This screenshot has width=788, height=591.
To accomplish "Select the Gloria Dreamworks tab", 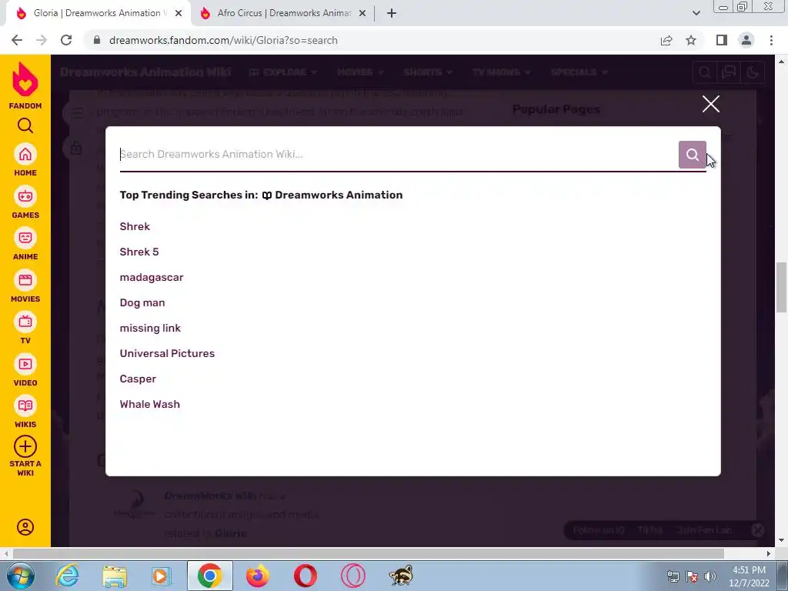I will coord(98,13).
